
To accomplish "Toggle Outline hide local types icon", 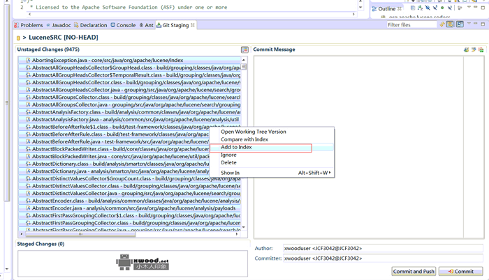I will [449, 8].
